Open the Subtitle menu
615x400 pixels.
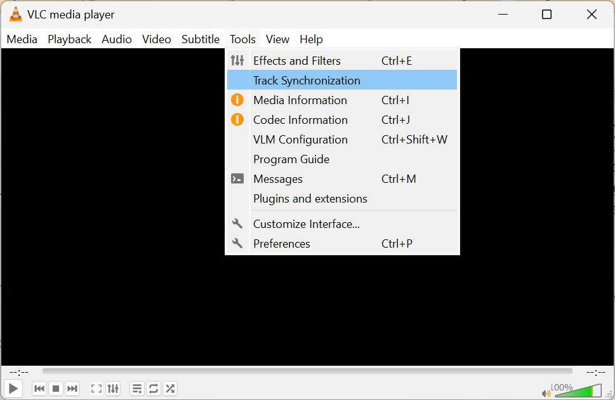click(x=200, y=39)
